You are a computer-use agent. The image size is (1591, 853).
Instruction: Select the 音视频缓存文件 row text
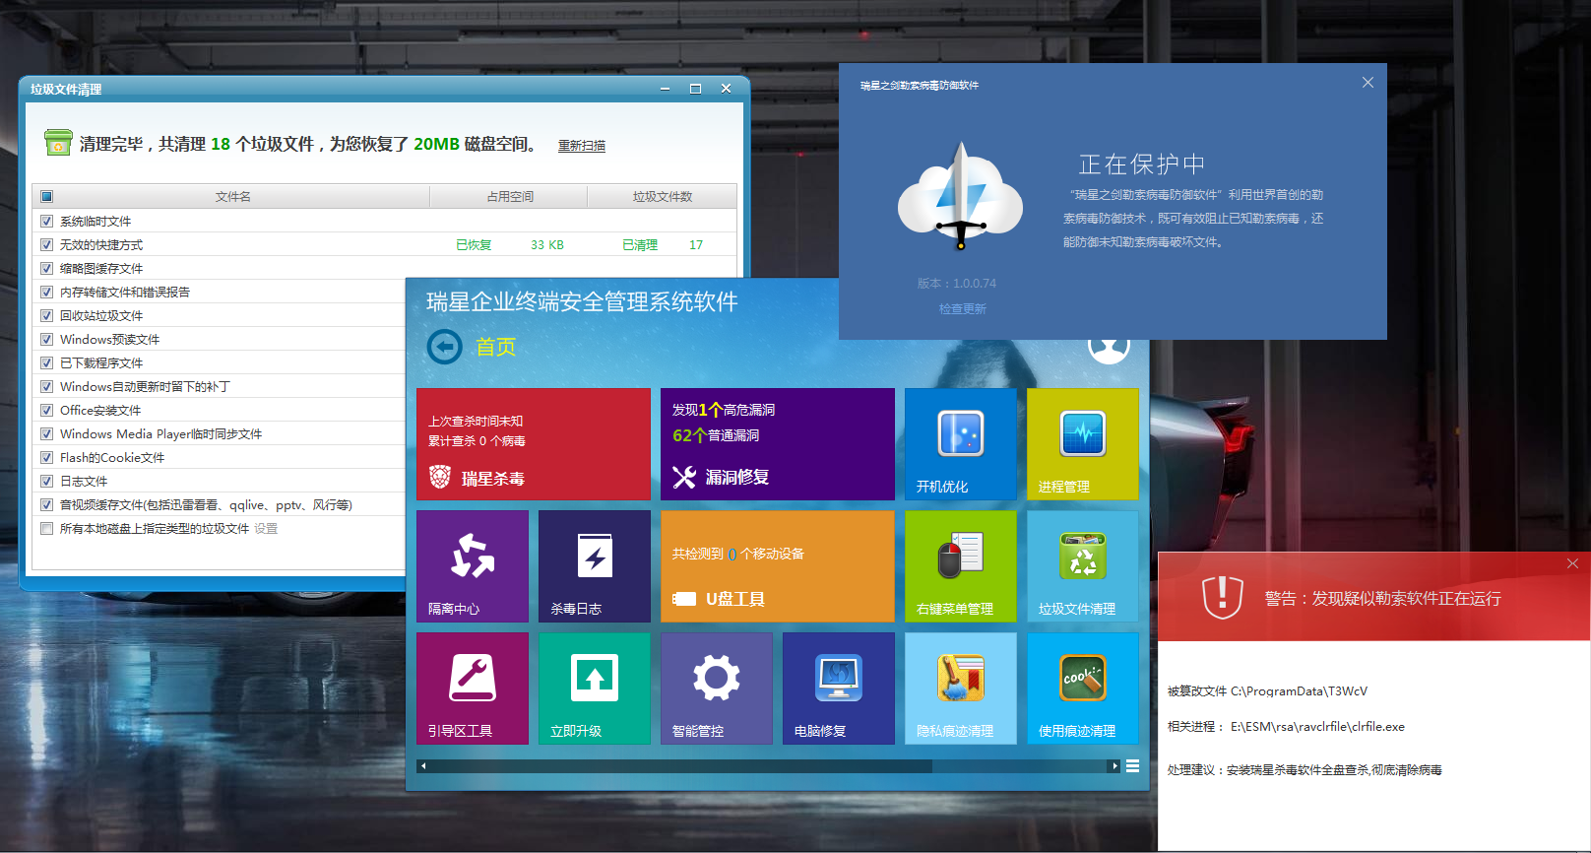206,505
